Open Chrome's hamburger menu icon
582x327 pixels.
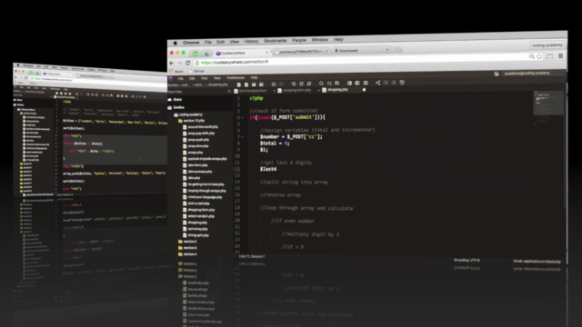[560, 56]
